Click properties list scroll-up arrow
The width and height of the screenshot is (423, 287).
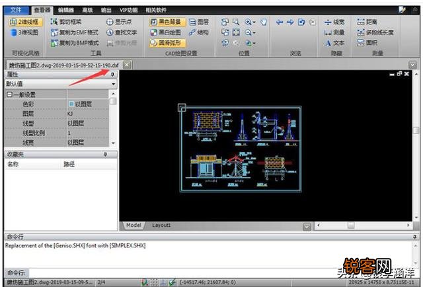point(113,94)
